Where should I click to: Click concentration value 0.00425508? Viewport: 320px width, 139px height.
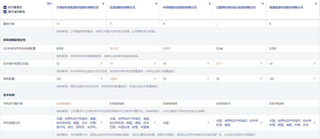117,104
